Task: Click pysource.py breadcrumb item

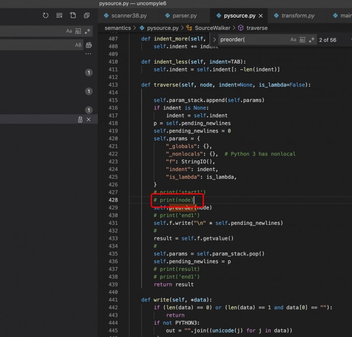Action: point(163,28)
